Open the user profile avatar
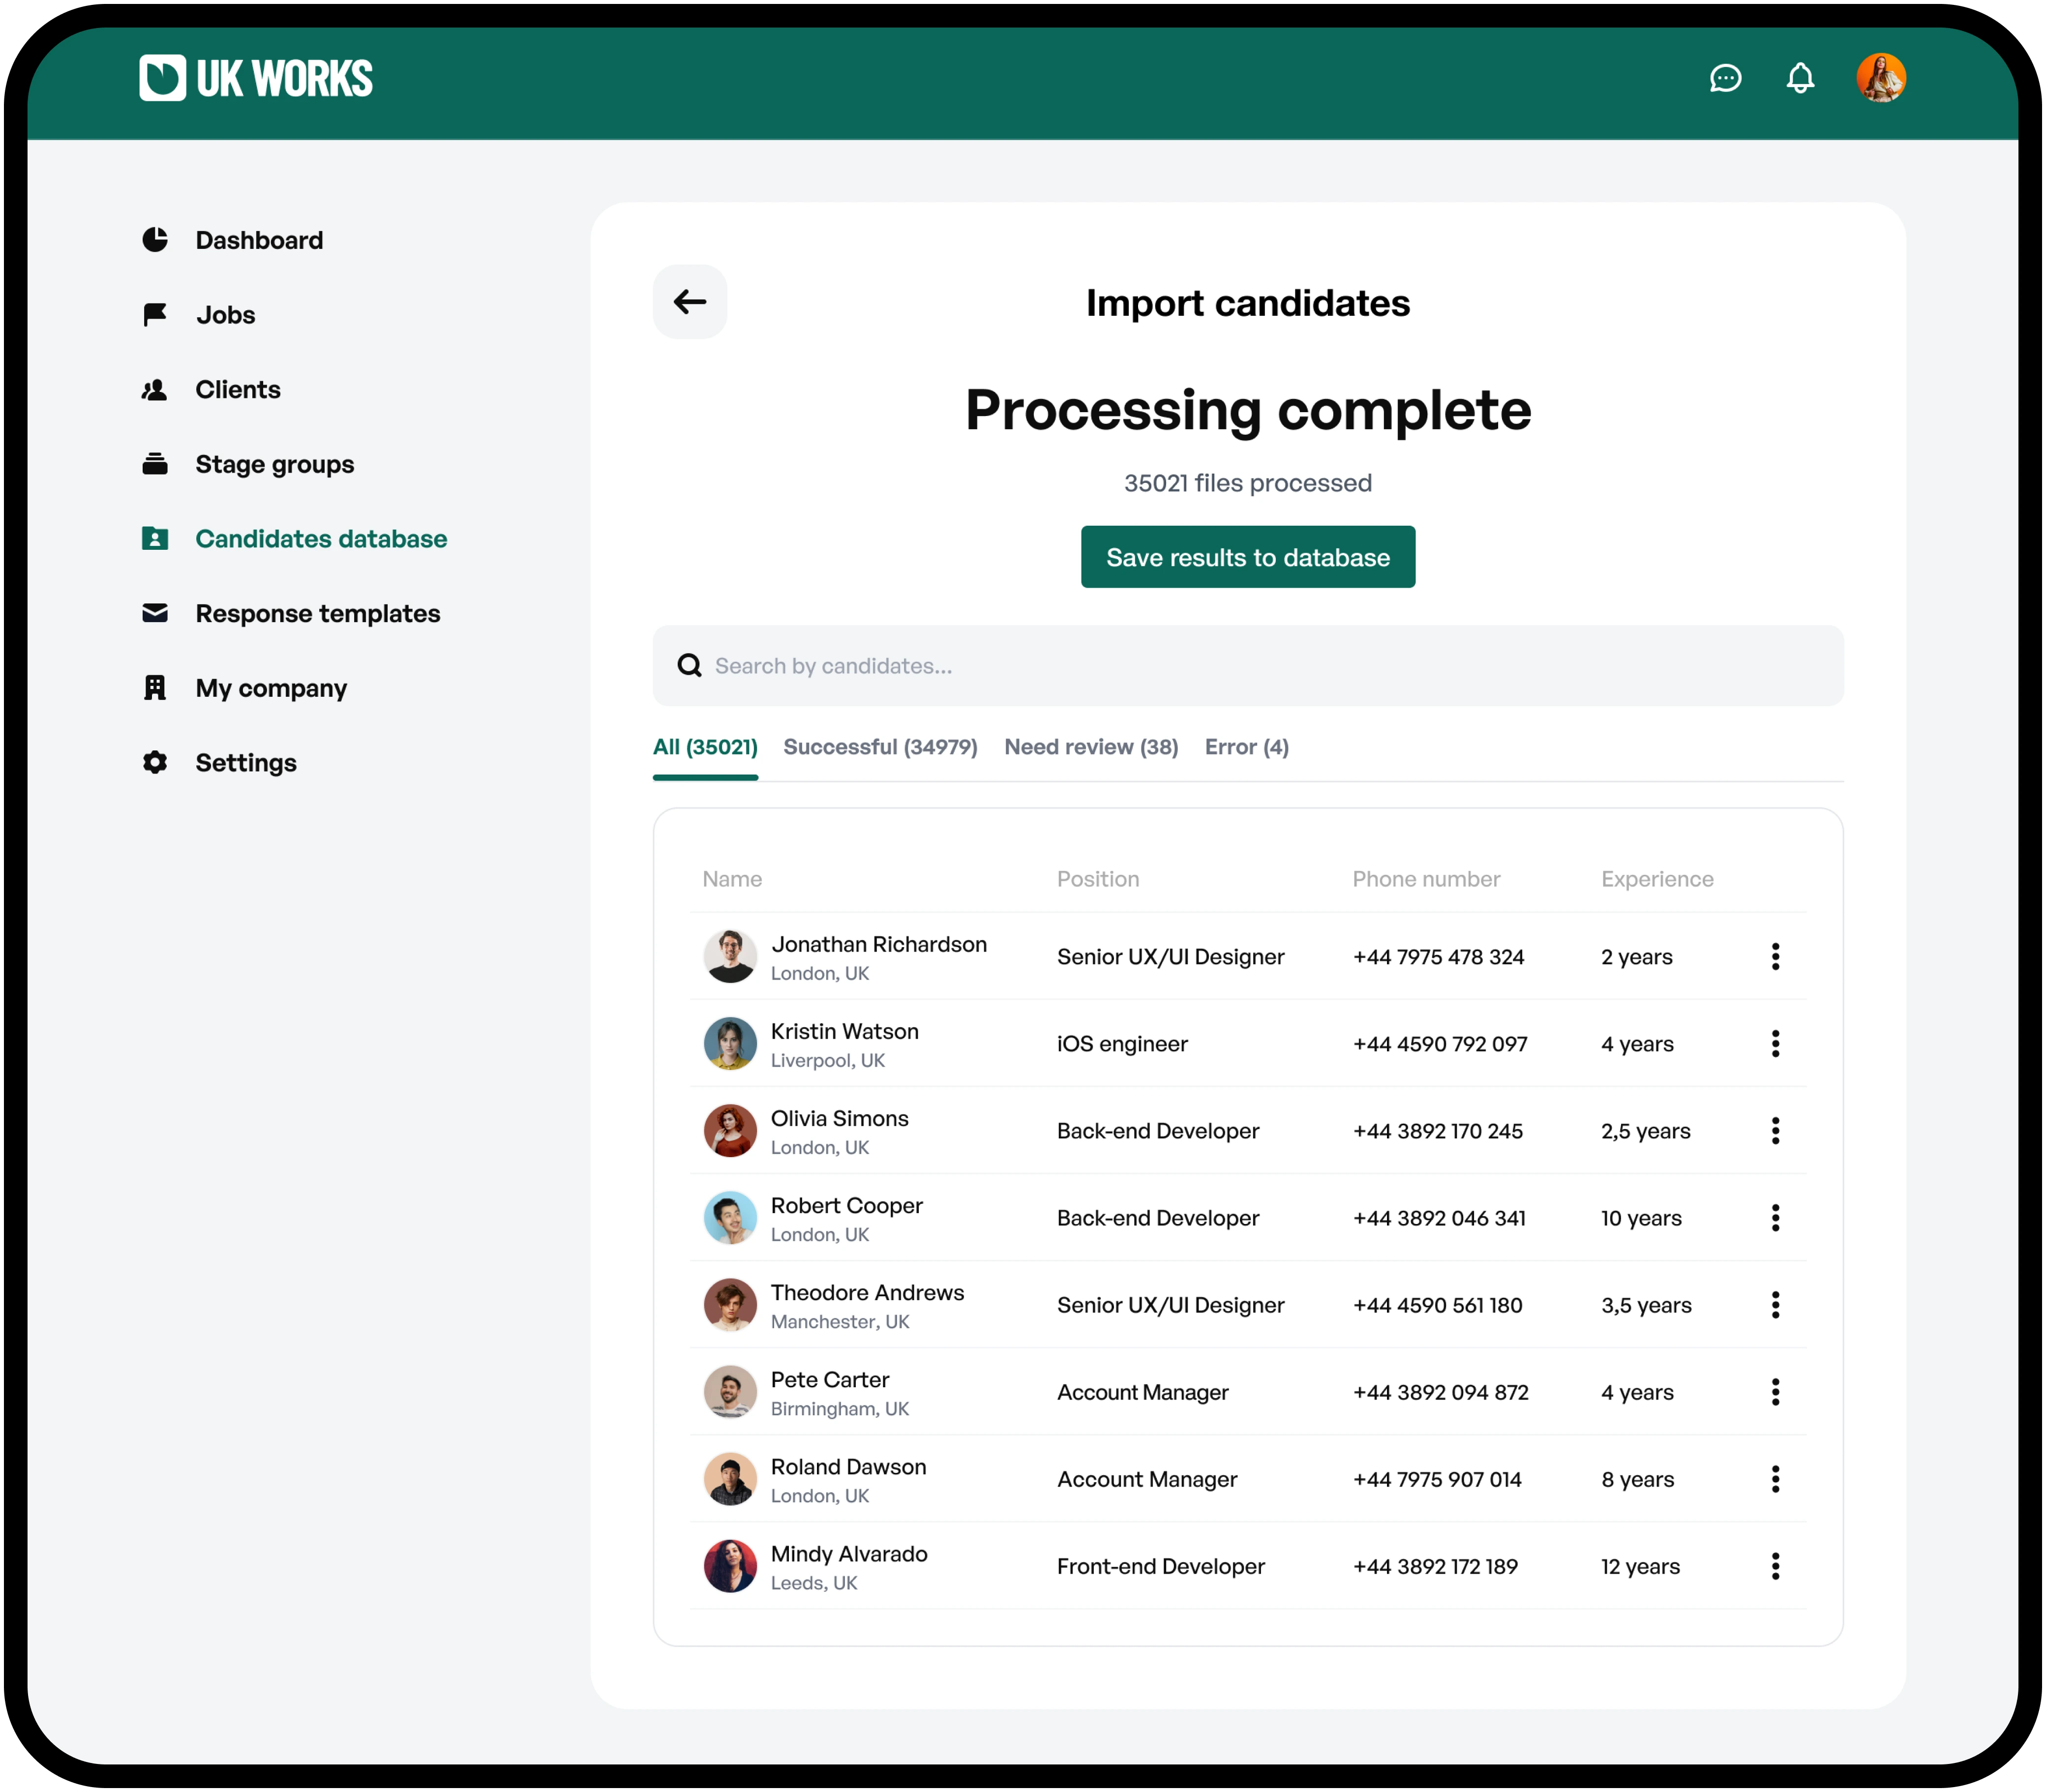The image size is (2046, 1792). point(1881,78)
